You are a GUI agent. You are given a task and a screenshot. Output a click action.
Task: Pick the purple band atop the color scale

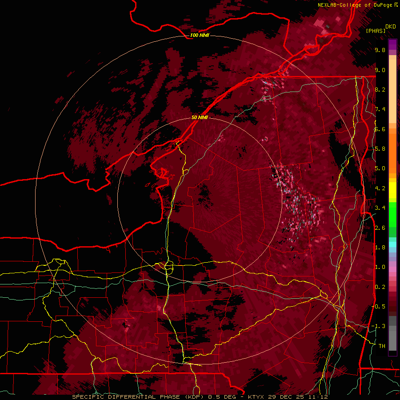[x=392, y=44]
